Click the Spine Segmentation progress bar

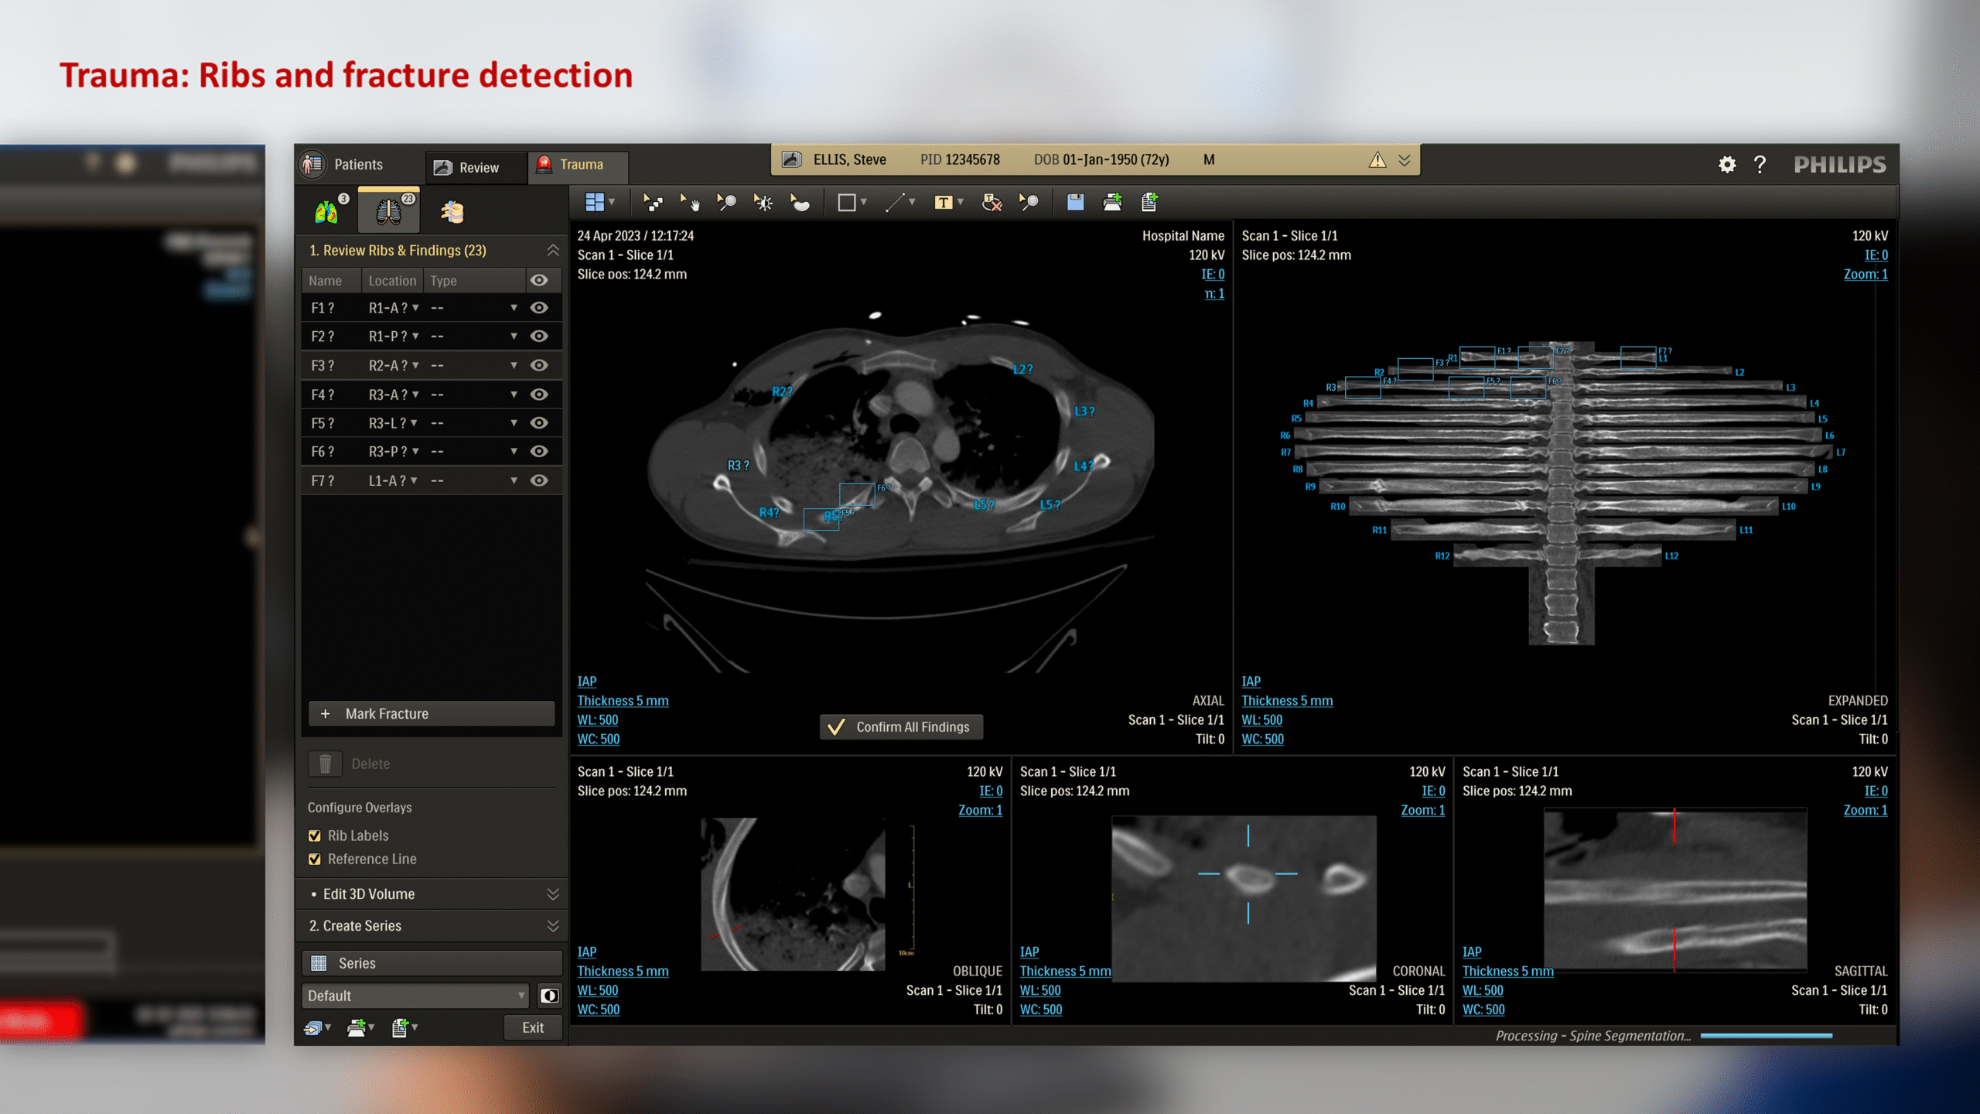[x=1766, y=1035]
